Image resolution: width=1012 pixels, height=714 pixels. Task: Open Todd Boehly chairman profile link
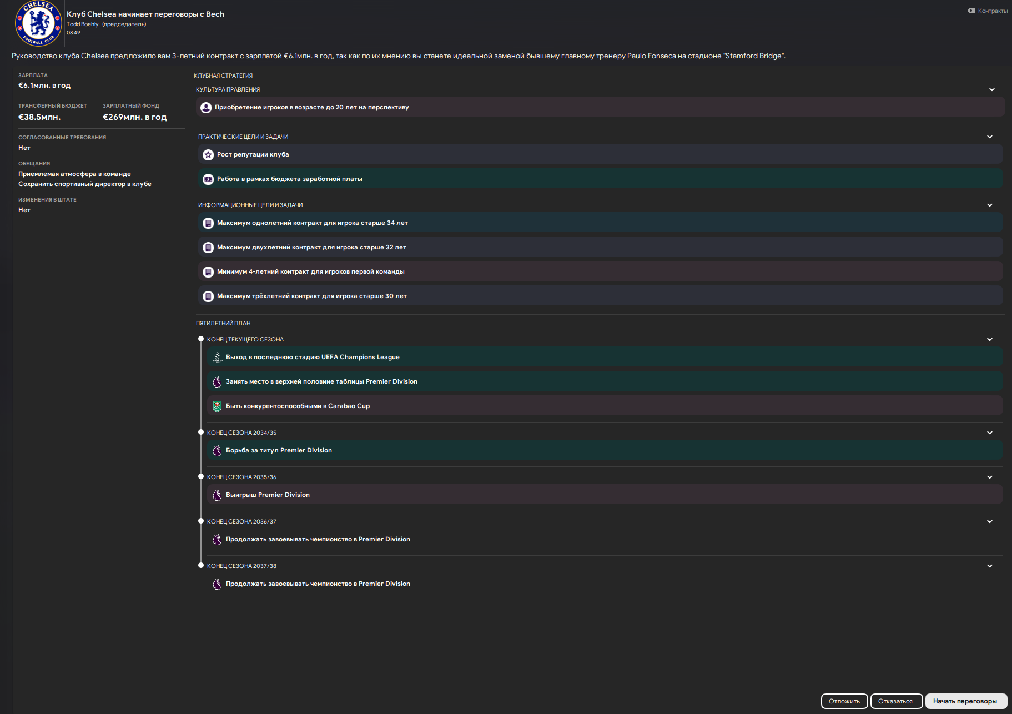(82, 24)
